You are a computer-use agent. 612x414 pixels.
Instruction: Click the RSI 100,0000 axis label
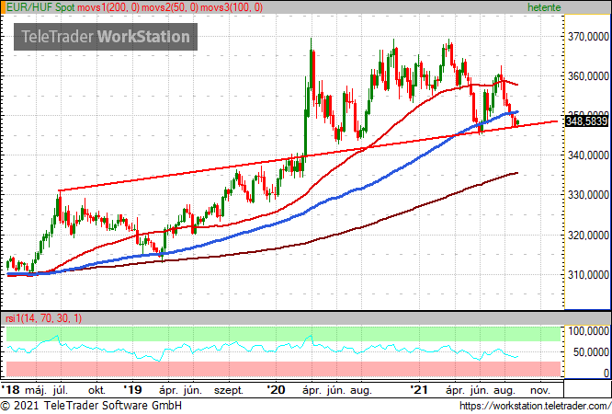[x=589, y=331]
